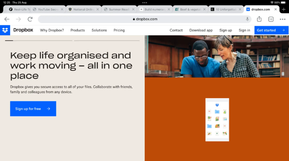Go to the Pricing page

pos(119,30)
